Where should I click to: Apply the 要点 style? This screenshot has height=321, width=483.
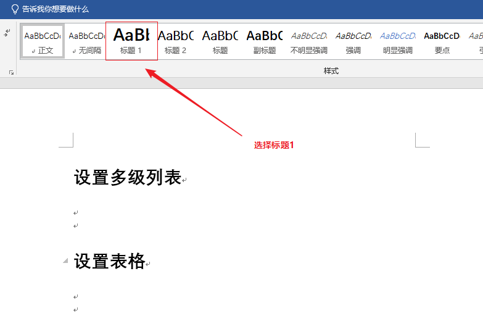pos(442,41)
